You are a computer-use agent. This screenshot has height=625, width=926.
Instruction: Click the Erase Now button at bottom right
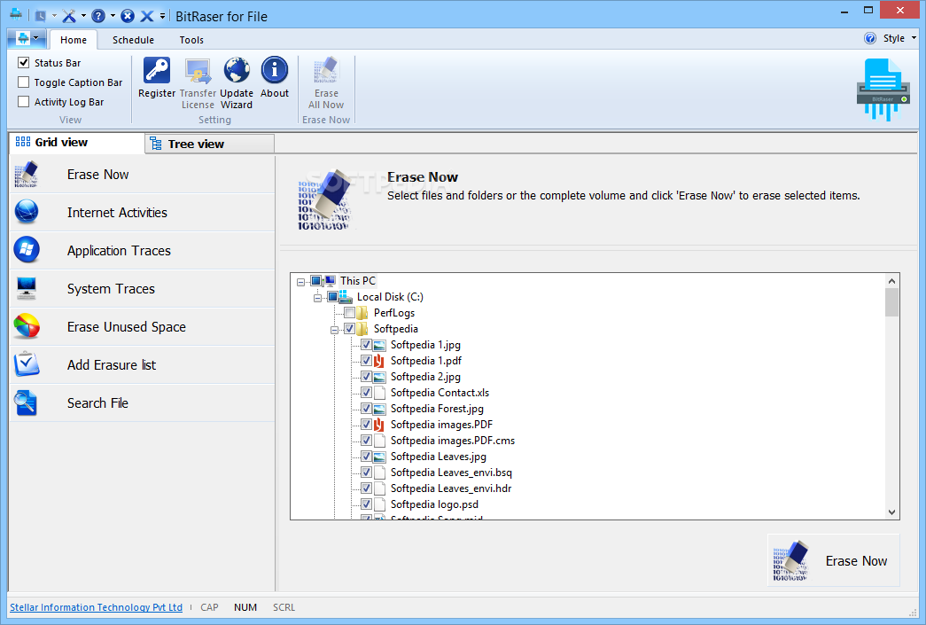pyautogui.click(x=833, y=560)
